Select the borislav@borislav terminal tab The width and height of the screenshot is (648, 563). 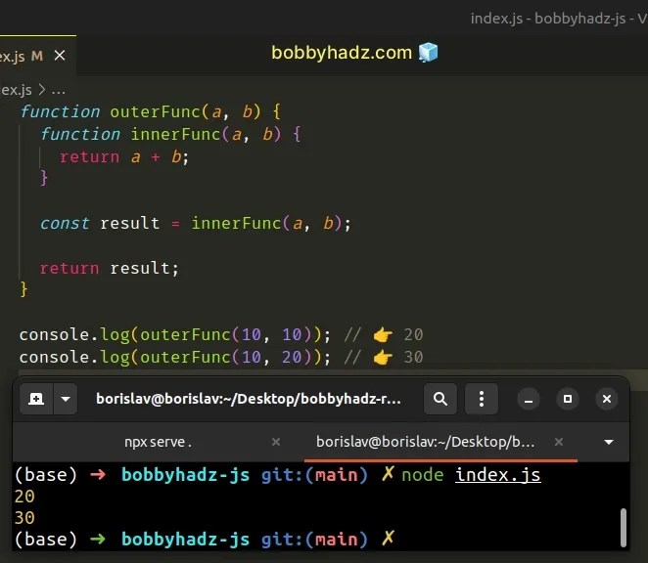click(425, 442)
